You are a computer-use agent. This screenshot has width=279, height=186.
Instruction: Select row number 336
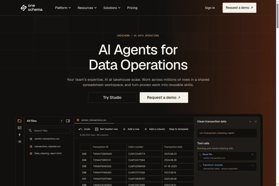click(x=85, y=172)
